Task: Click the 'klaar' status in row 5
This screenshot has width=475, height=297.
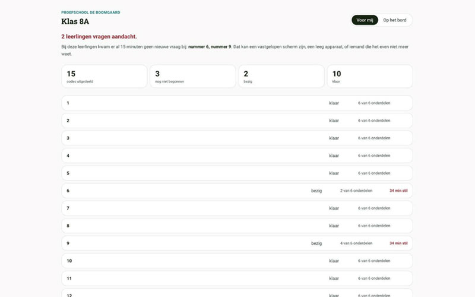Action: click(334, 173)
